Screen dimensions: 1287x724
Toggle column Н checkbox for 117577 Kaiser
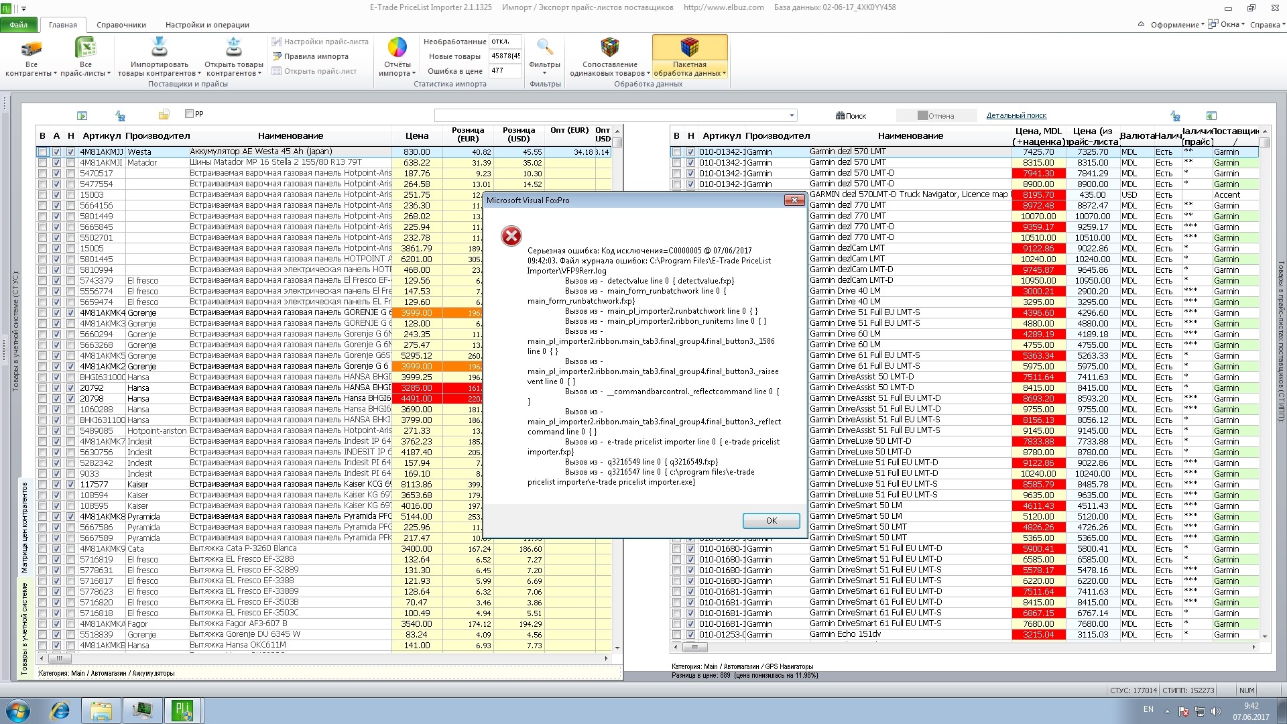pos(71,485)
